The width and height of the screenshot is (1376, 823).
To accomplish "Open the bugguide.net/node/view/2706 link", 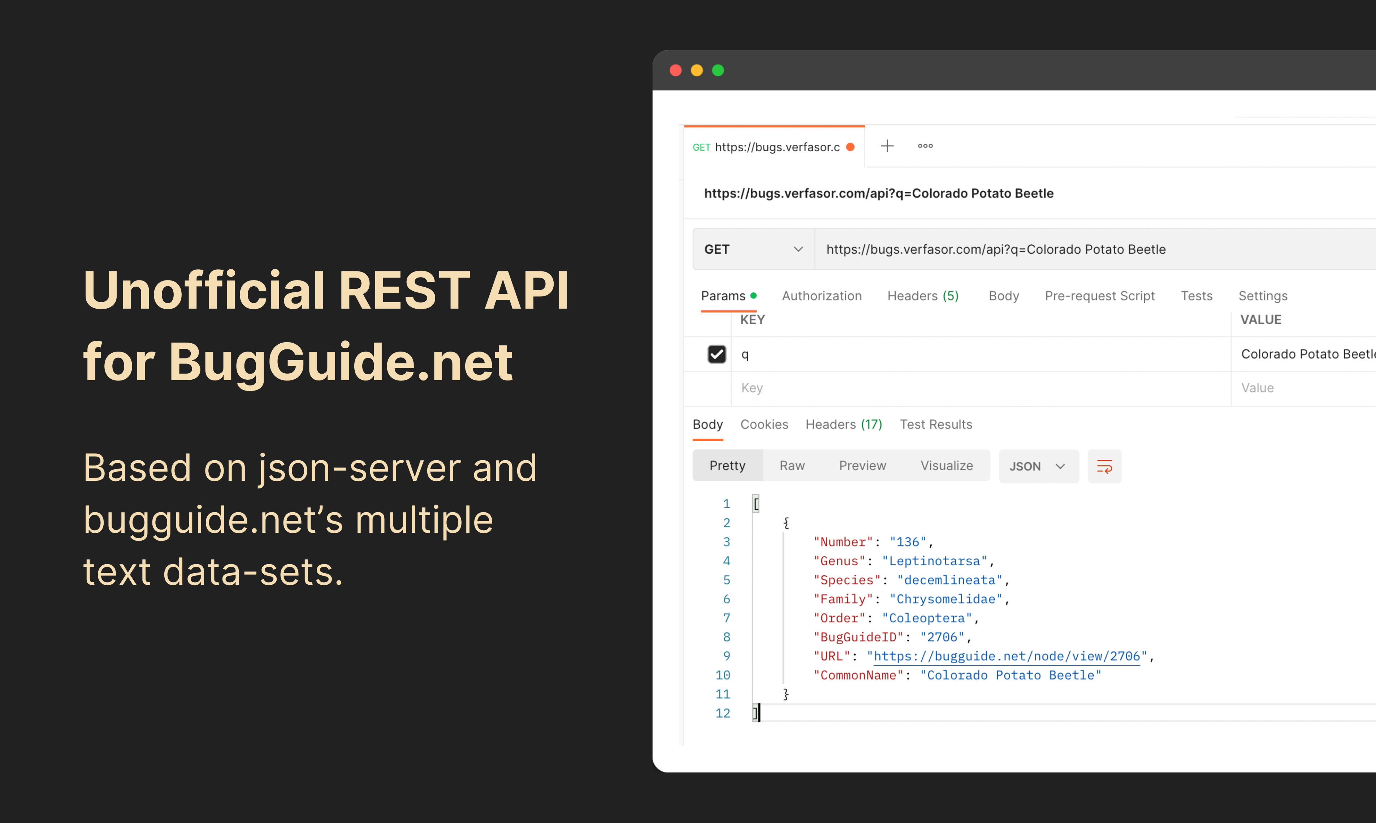I will pos(1006,656).
